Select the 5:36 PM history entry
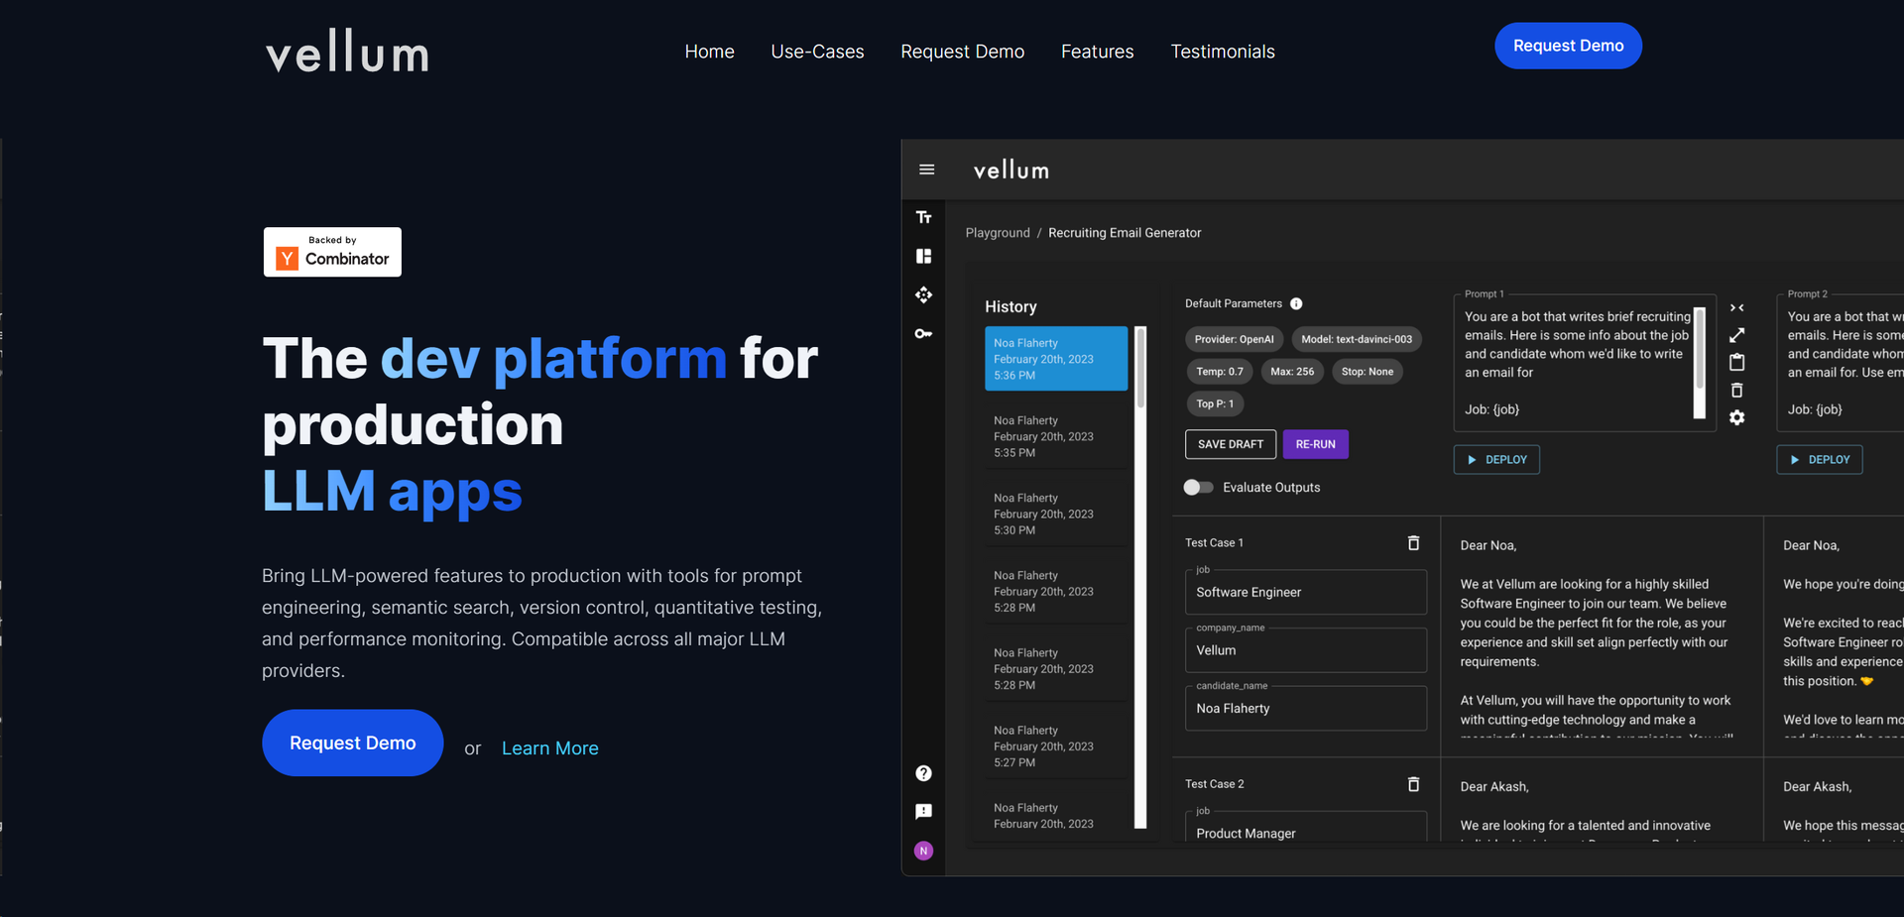Screen dimensions: 1904x917 click(1056, 359)
